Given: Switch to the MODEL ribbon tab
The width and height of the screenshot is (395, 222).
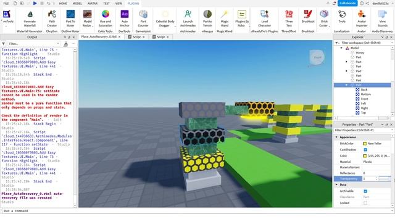Looking at the screenshot, I should pos(77,4).
